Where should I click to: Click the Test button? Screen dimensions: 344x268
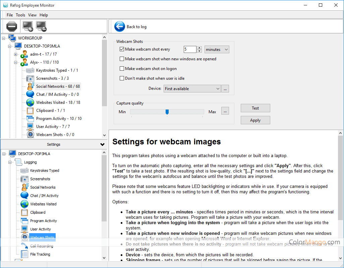click(255, 108)
